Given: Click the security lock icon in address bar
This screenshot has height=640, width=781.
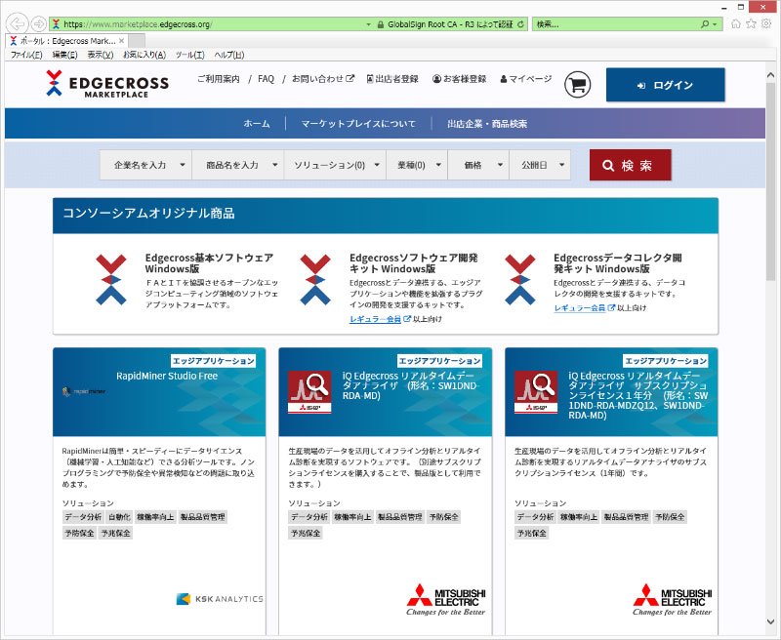Looking at the screenshot, I should pyautogui.click(x=381, y=23).
